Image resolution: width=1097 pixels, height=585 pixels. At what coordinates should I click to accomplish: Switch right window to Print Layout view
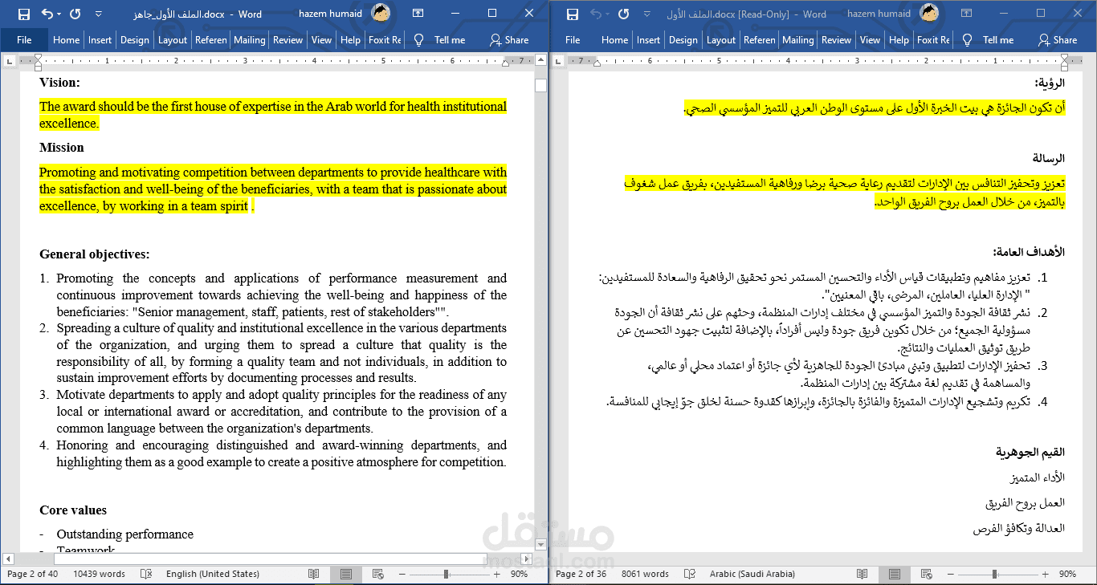894,574
